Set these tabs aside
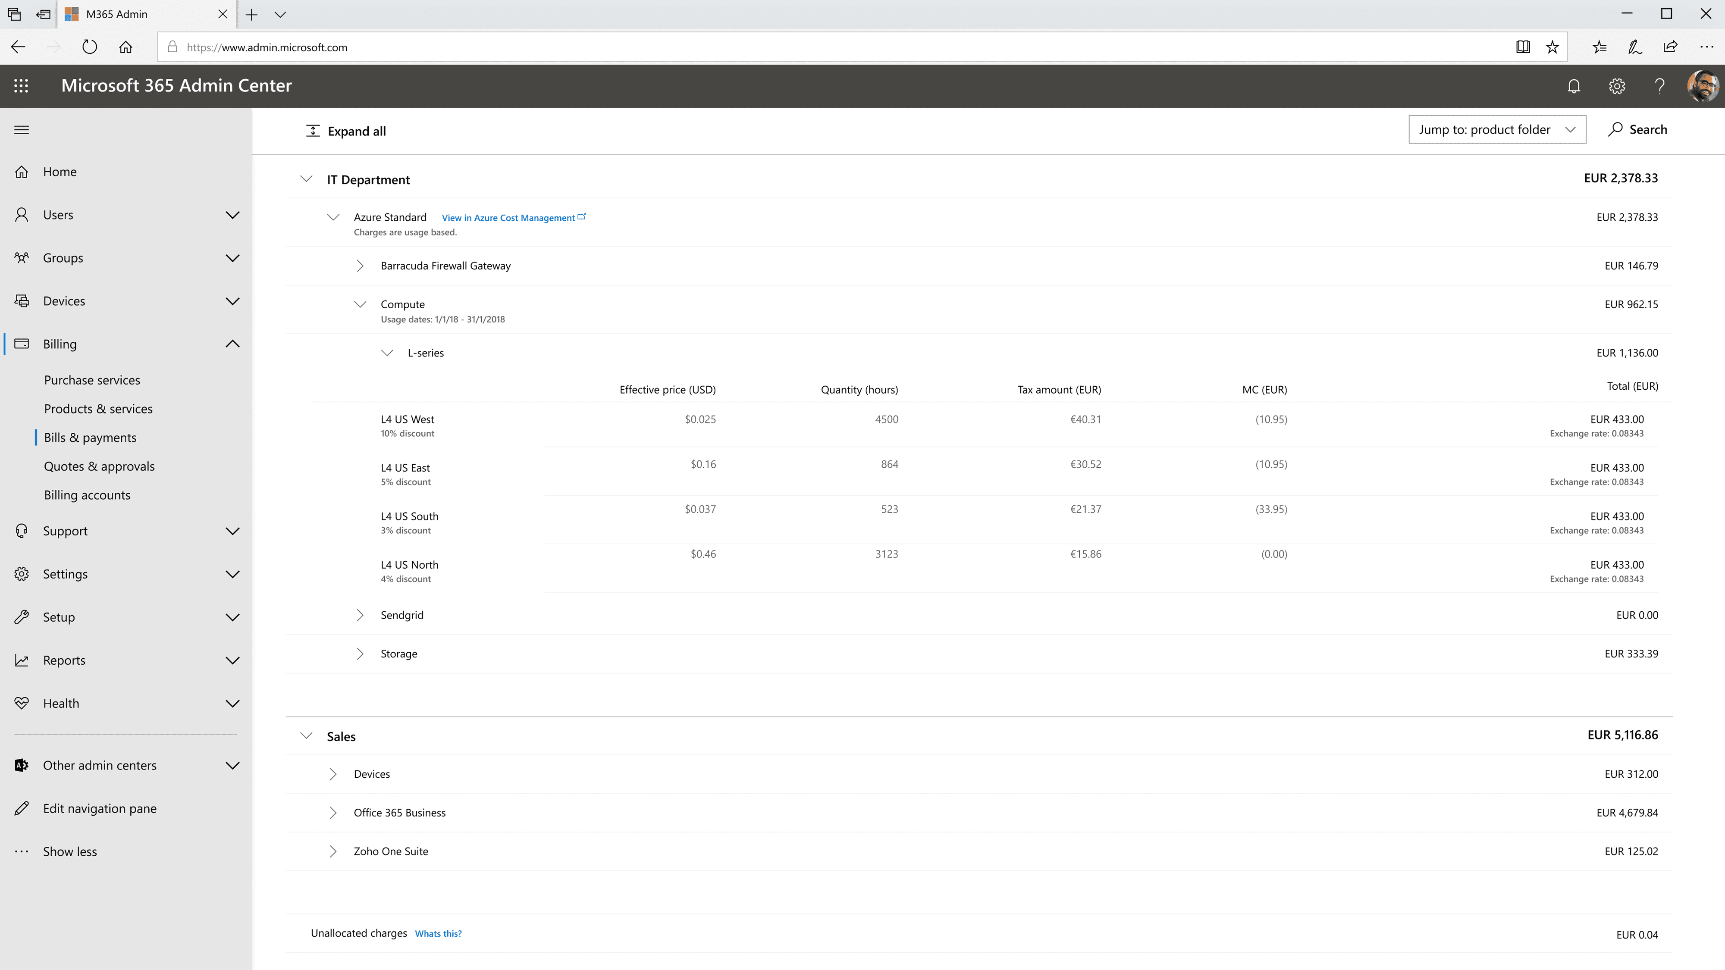The image size is (1725, 970). pos(44,14)
